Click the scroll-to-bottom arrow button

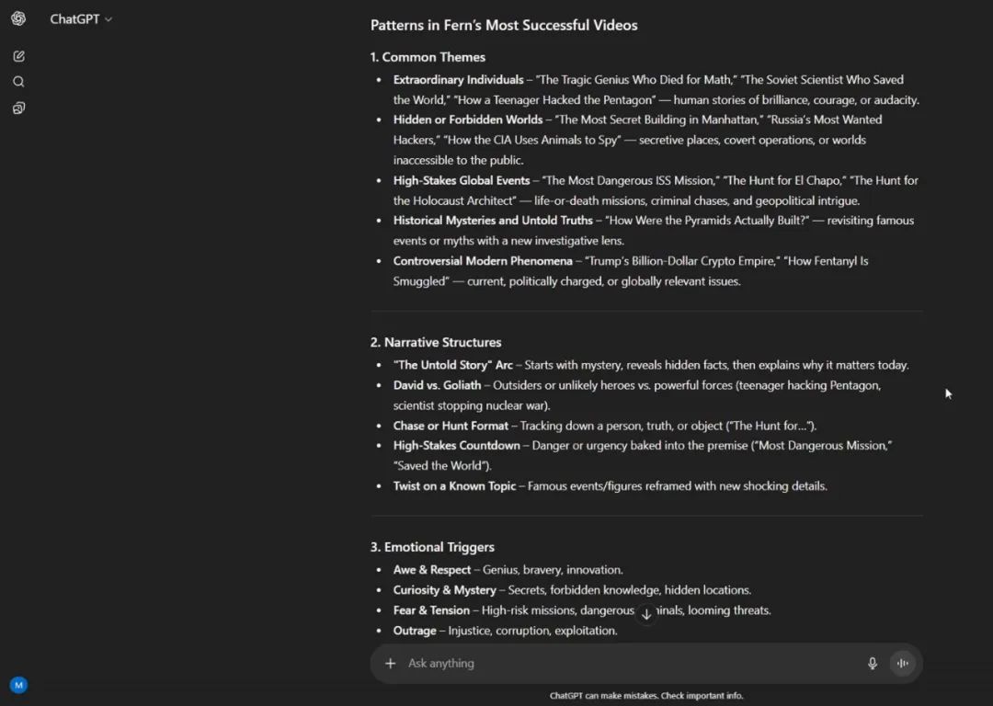click(x=646, y=614)
